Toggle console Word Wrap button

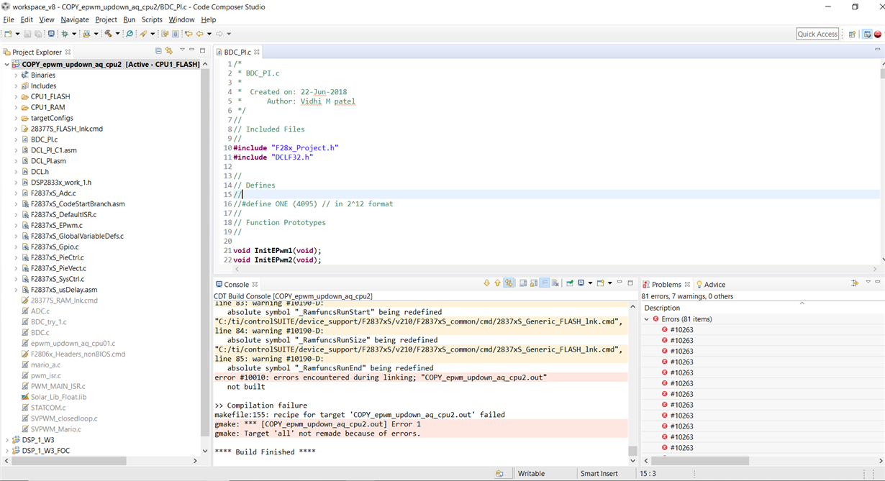point(545,283)
